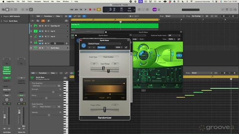
Task: Click the Output Offset value field
Action: pyautogui.click(x=115, y=105)
